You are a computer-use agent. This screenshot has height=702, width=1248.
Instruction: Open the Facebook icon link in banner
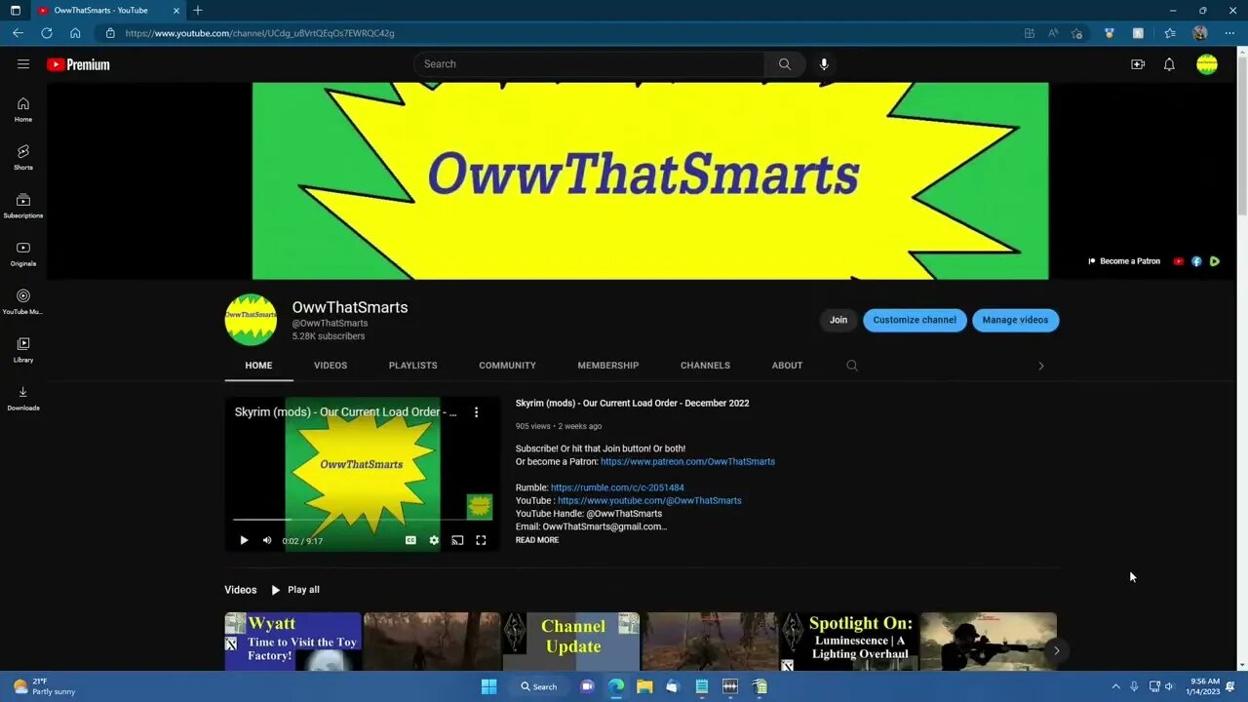pyautogui.click(x=1196, y=261)
